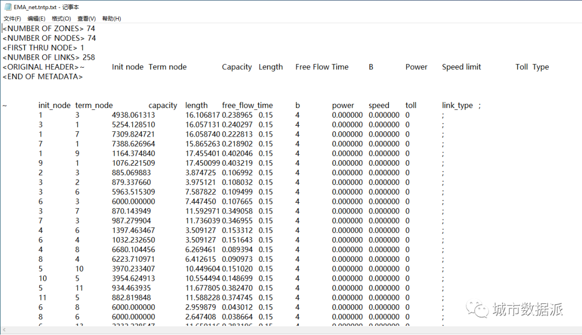This screenshot has height=335, width=582.
Task: Click capacity value 870.143949
Action: tap(131, 211)
